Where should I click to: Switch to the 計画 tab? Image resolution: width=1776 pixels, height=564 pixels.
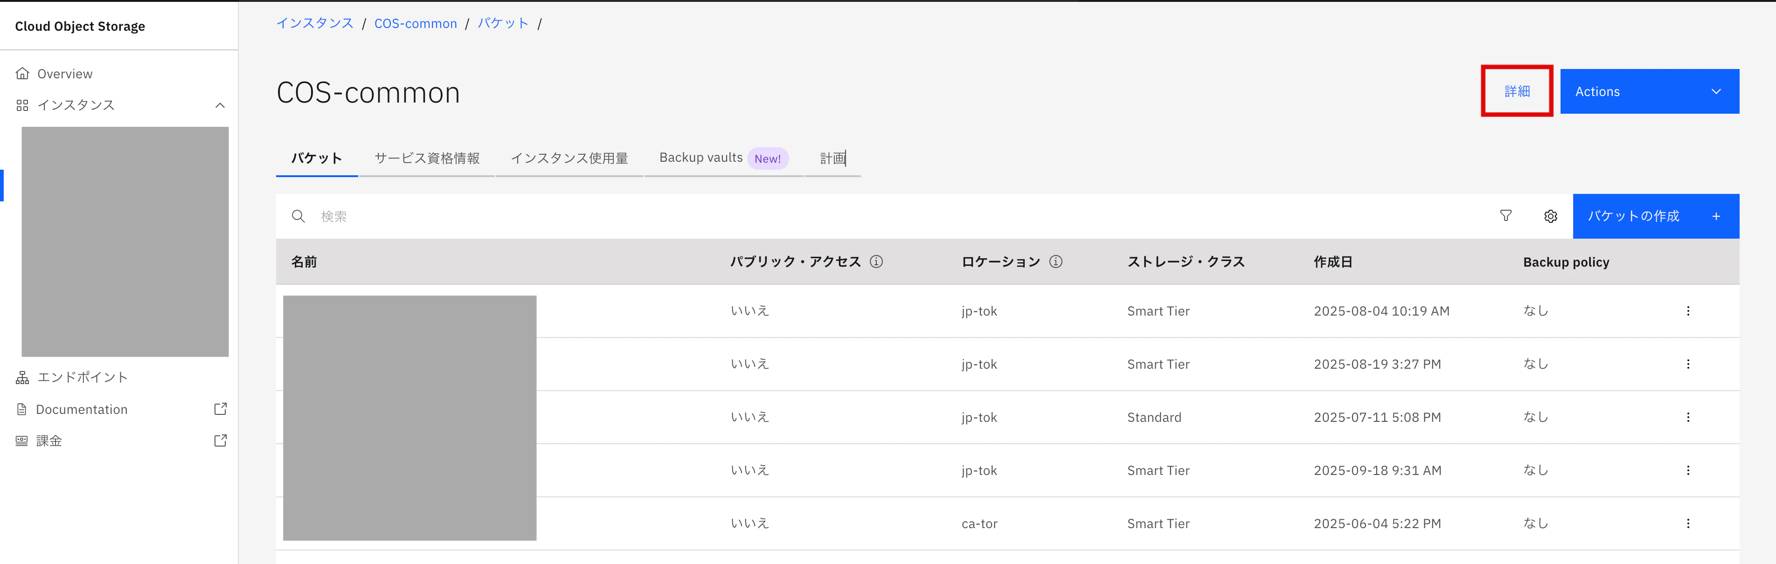[833, 158]
